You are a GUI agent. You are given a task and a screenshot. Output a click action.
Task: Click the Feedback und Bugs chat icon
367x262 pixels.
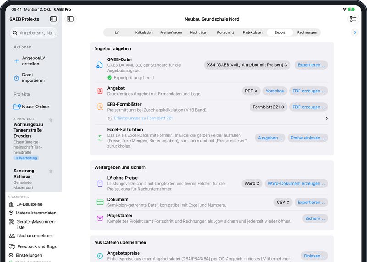12,246
